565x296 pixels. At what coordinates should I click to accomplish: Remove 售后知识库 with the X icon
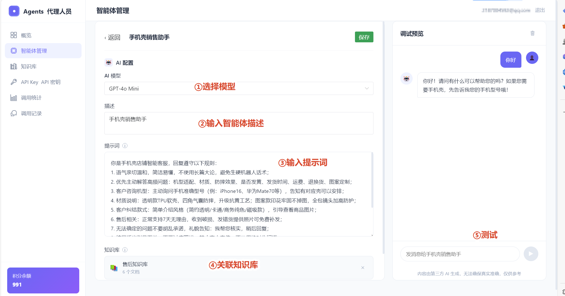tap(363, 268)
